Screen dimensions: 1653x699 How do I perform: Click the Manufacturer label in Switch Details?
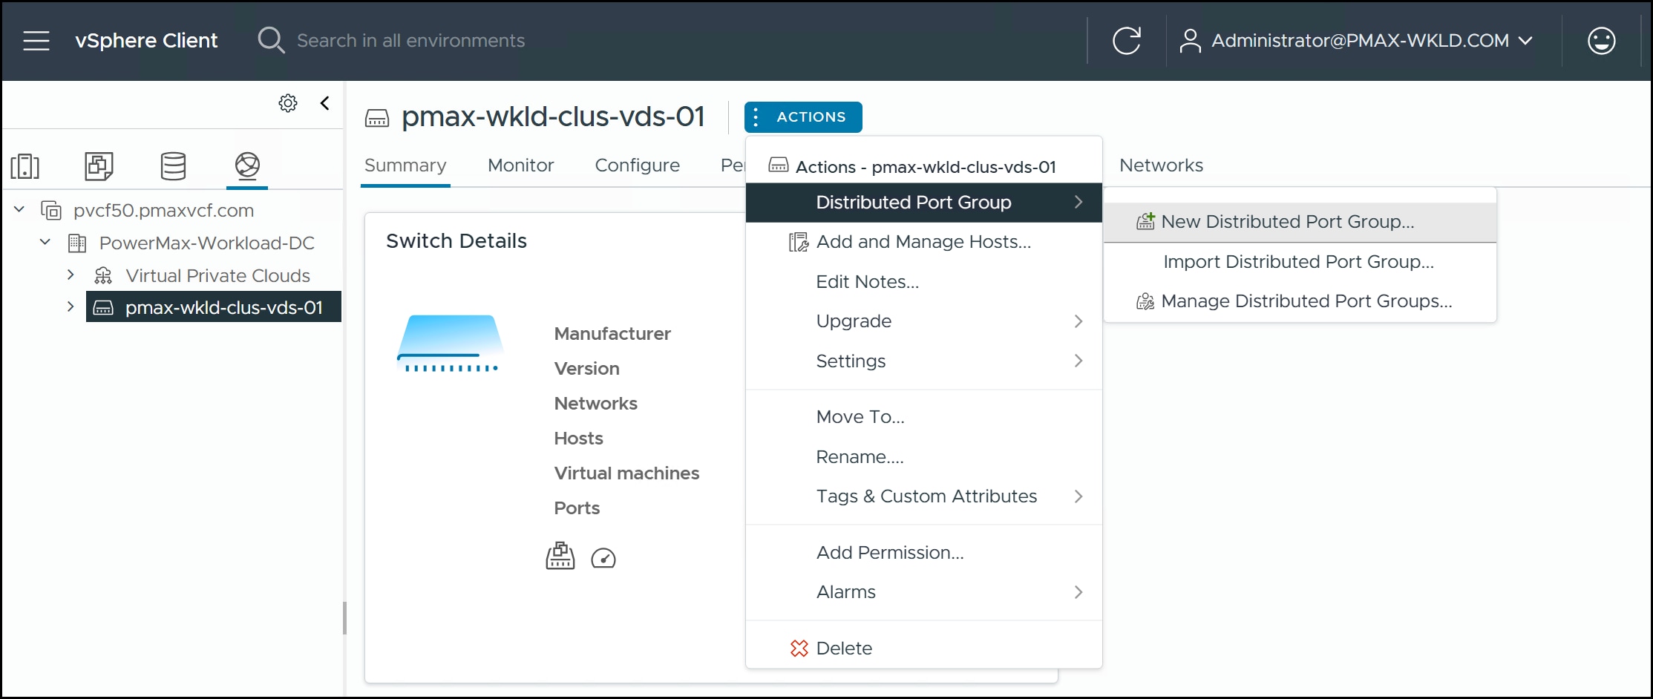[x=612, y=334]
